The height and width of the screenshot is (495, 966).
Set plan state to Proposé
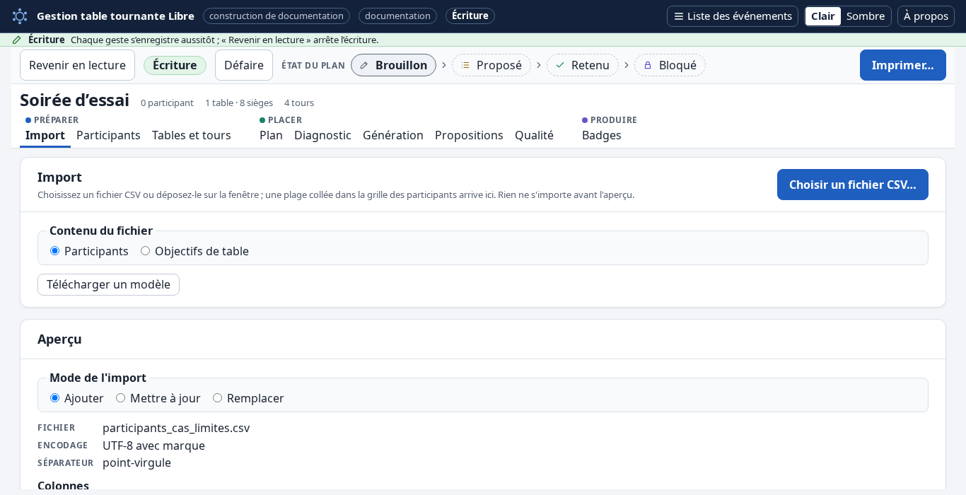pyautogui.click(x=491, y=65)
